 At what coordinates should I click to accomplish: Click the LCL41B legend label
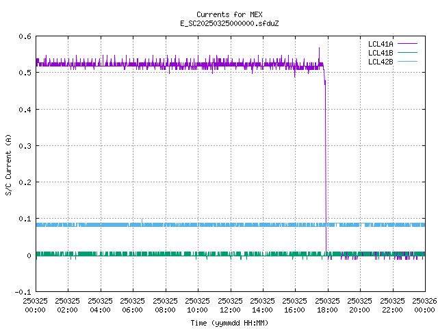click(381, 53)
